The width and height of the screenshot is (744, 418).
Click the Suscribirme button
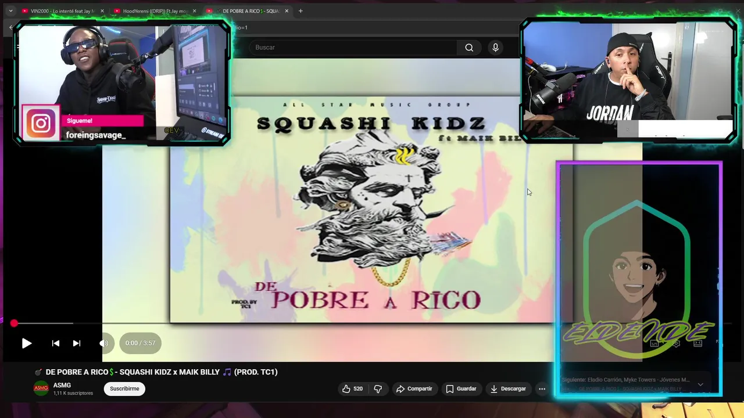click(x=124, y=389)
